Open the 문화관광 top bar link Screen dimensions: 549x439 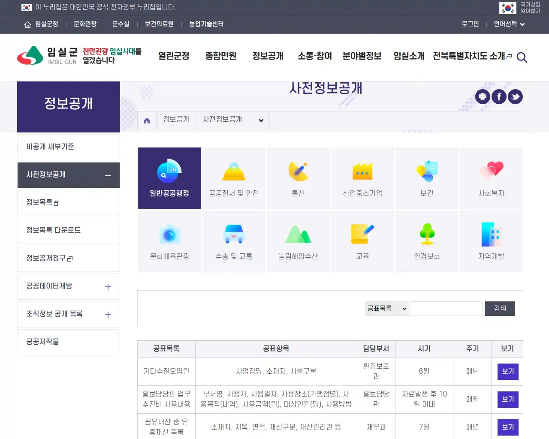point(85,24)
